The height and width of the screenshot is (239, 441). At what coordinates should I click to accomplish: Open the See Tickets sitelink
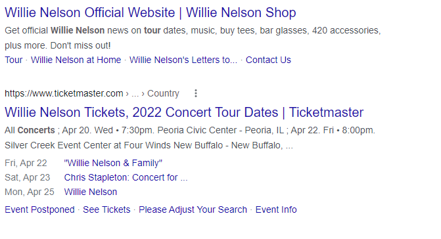106,209
